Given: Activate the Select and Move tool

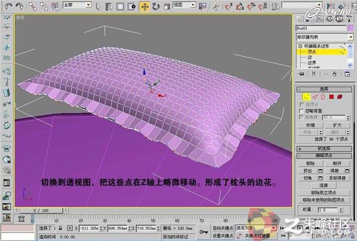Looking at the screenshot, I should point(144,7).
